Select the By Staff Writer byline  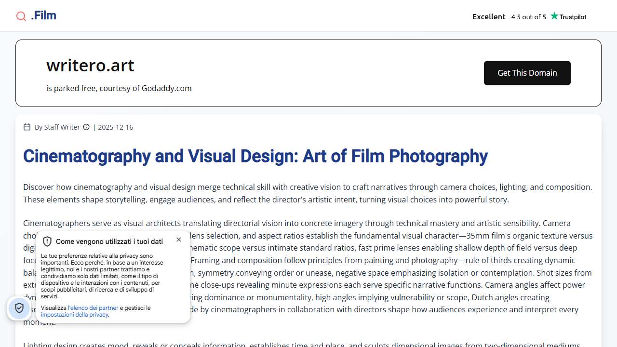[x=57, y=127]
